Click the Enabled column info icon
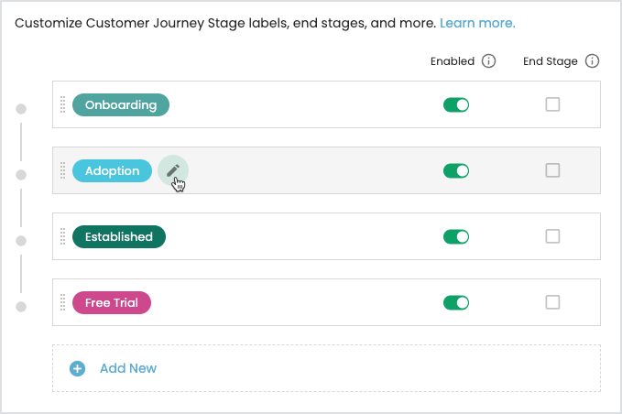This screenshot has width=622, height=414. (x=488, y=61)
